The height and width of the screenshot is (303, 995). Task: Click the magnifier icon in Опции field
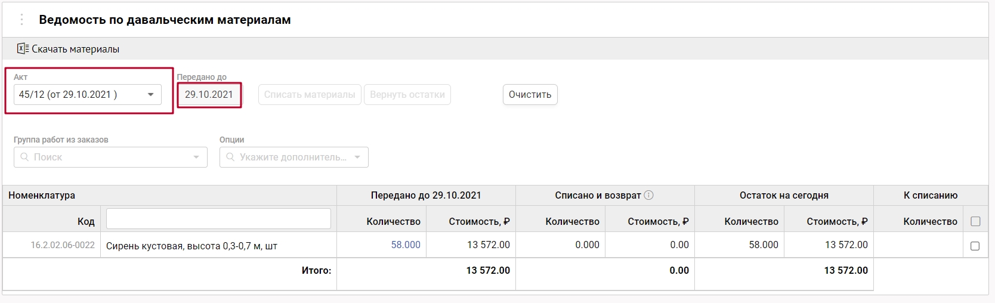[x=230, y=157]
